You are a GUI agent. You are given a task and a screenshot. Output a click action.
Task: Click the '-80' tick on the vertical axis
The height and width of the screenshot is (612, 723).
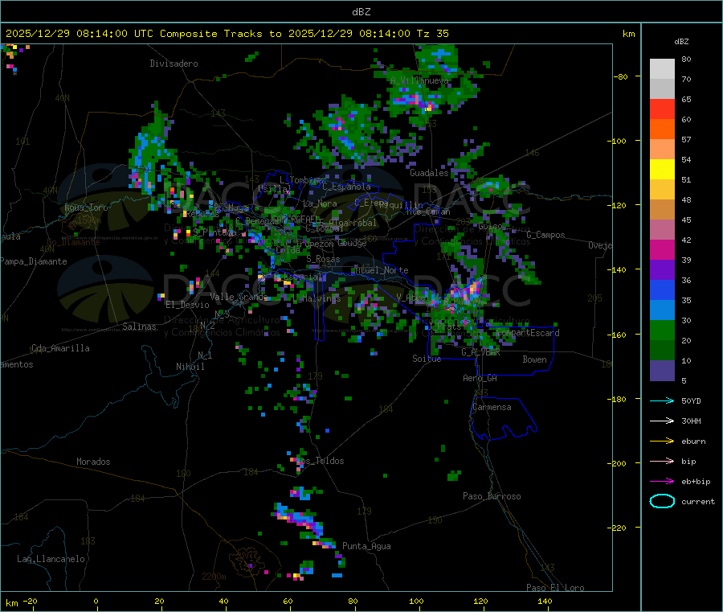621,76
